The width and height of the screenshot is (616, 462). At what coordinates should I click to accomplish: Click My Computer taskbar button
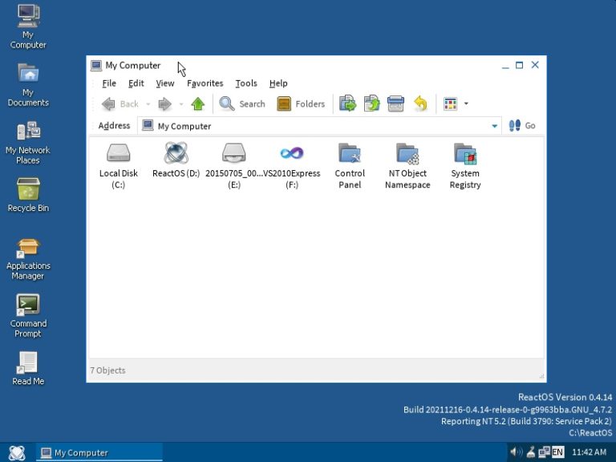99,452
